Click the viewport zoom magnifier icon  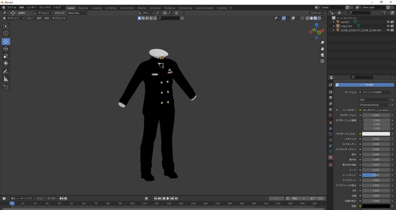(x=322, y=43)
